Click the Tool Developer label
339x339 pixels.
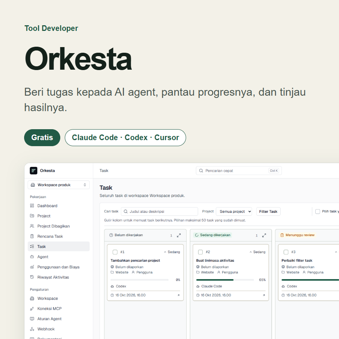point(51,28)
